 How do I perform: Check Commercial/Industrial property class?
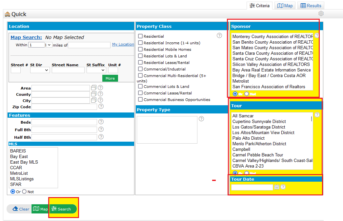point(140,69)
